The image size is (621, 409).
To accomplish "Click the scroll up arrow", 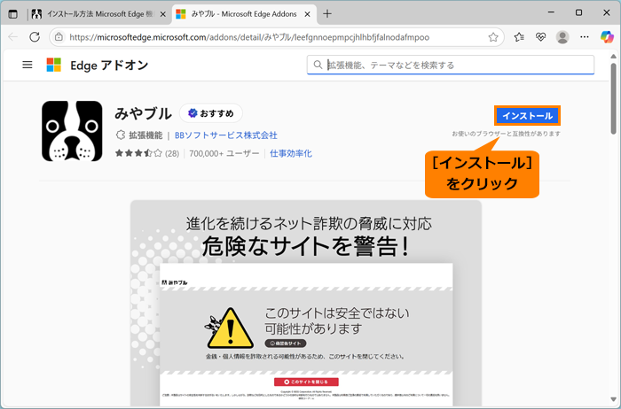I will pos(613,56).
